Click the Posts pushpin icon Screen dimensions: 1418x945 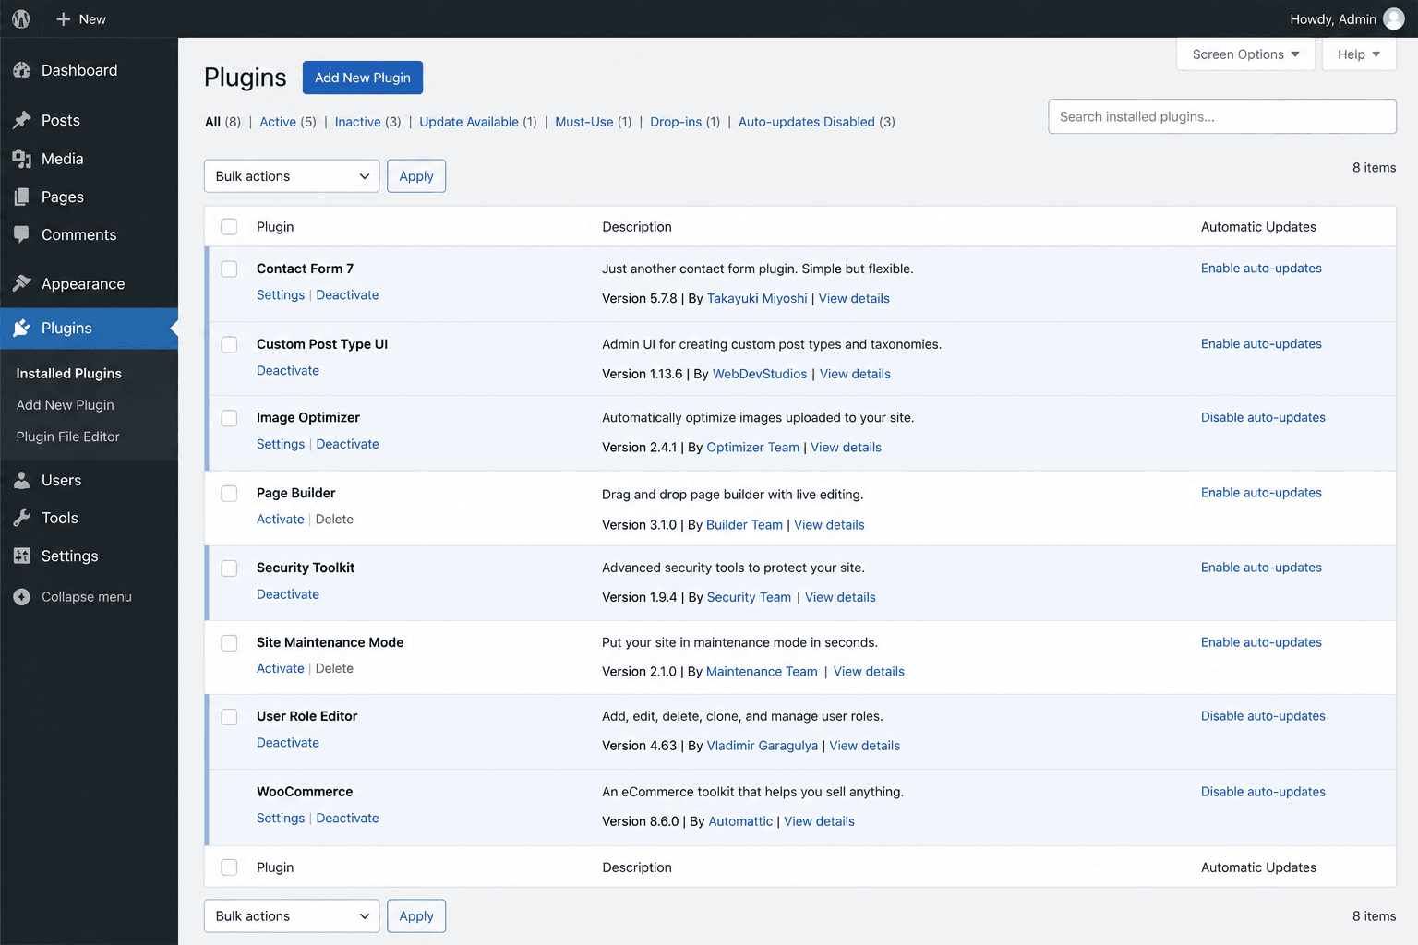coord(22,120)
